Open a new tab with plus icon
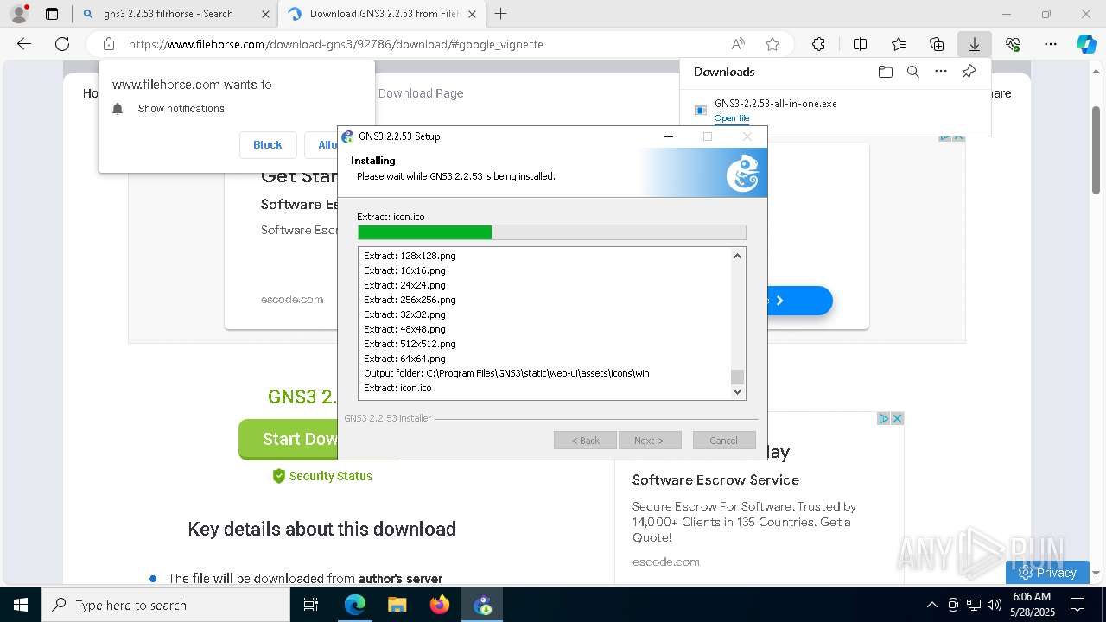 [x=500, y=14]
